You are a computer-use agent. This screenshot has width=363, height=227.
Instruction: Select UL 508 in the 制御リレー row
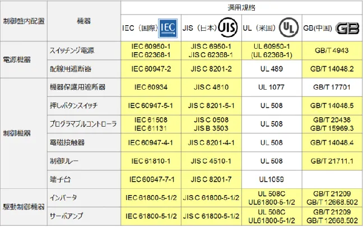pos(272,161)
